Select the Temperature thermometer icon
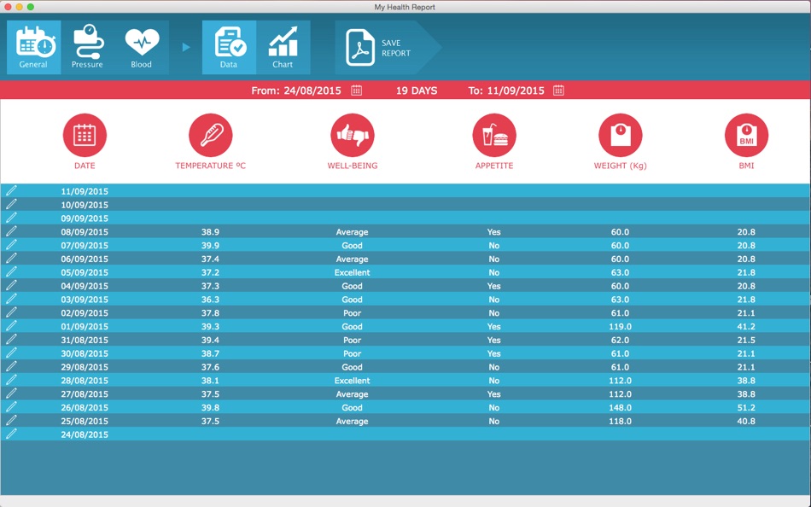The height and width of the screenshot is (507, 811). tap(211, 134)
